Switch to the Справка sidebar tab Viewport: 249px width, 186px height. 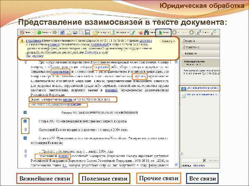point(200,41)
